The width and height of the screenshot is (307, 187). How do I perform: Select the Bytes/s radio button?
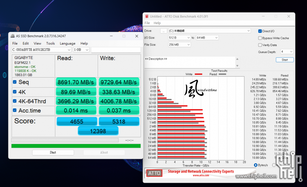(256, 165)
